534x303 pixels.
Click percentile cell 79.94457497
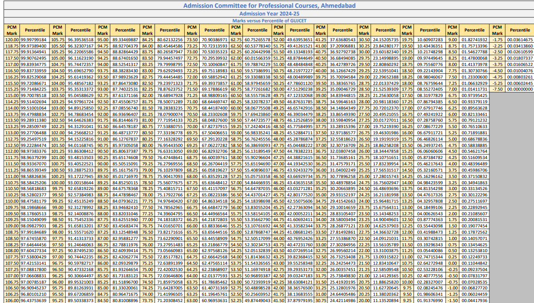click(x=170, y=58)
